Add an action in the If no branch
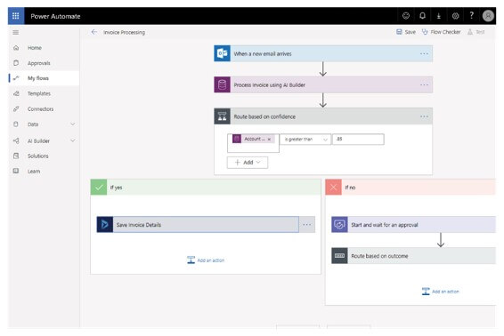 tap(441, 292)
